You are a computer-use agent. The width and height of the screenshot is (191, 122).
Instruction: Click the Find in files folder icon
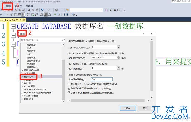point(67,10)
